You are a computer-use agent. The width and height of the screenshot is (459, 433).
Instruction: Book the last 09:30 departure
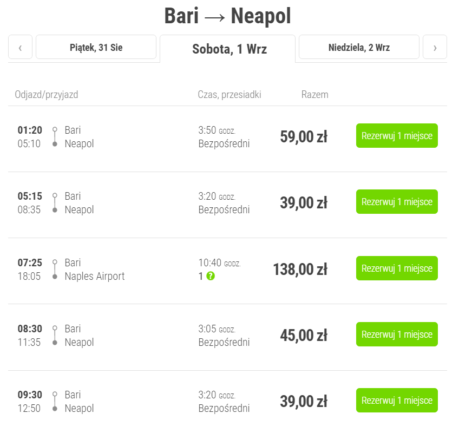397,401
